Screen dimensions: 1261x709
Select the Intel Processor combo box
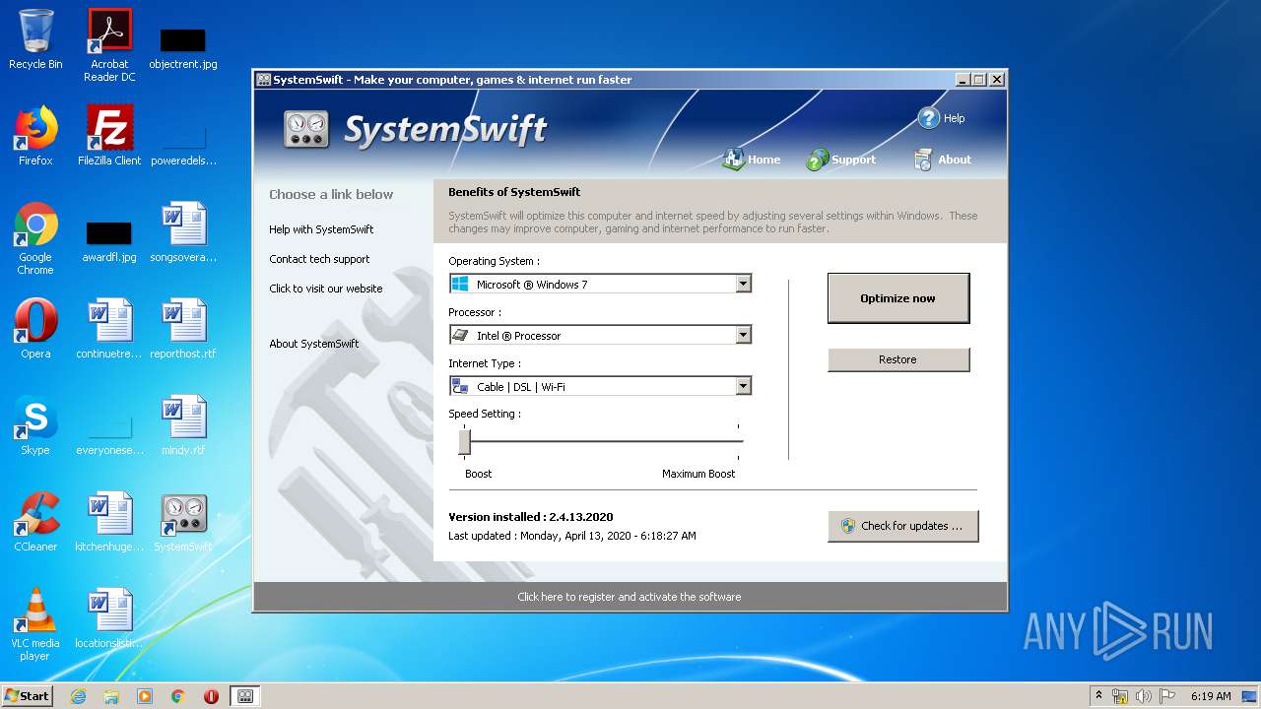(x=600, y=335)
